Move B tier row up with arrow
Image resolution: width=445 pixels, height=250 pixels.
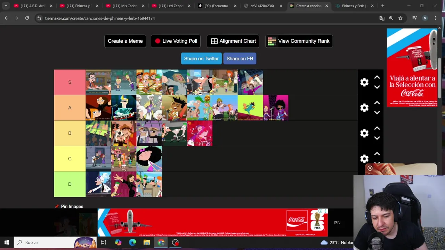pyautogui.click(x=377, y=128)
